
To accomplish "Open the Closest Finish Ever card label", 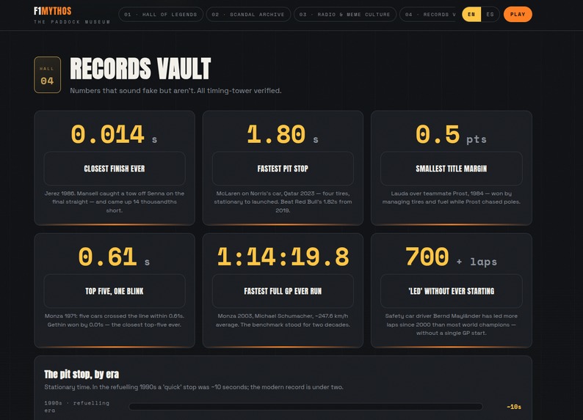I will pos(115,169).
